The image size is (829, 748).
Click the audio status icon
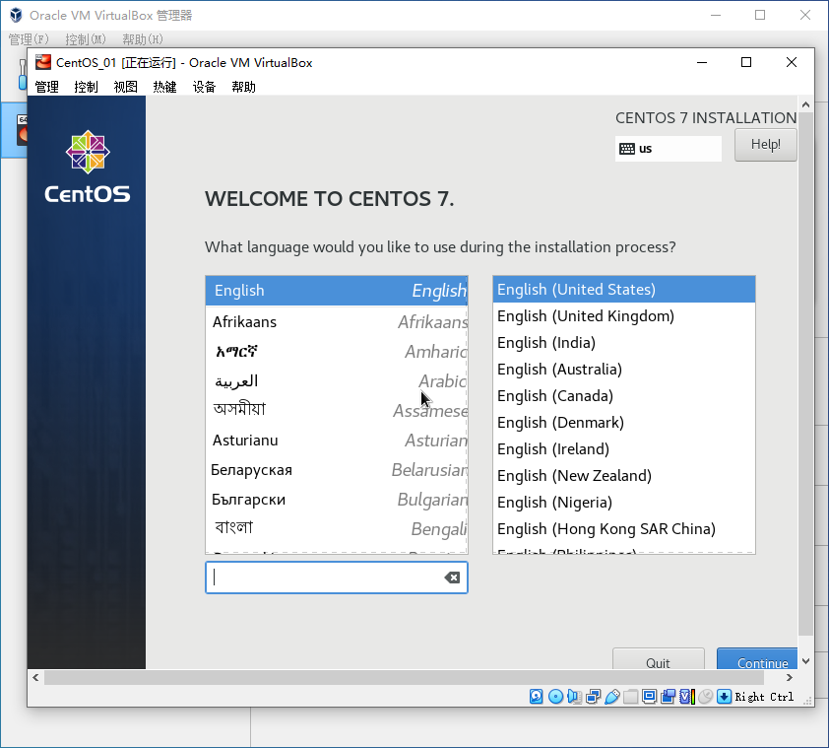574,696
